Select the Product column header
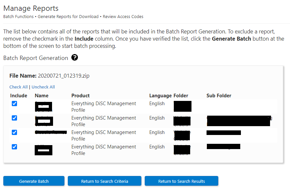This screenshot has height=191, width=290. coord(81,96)
